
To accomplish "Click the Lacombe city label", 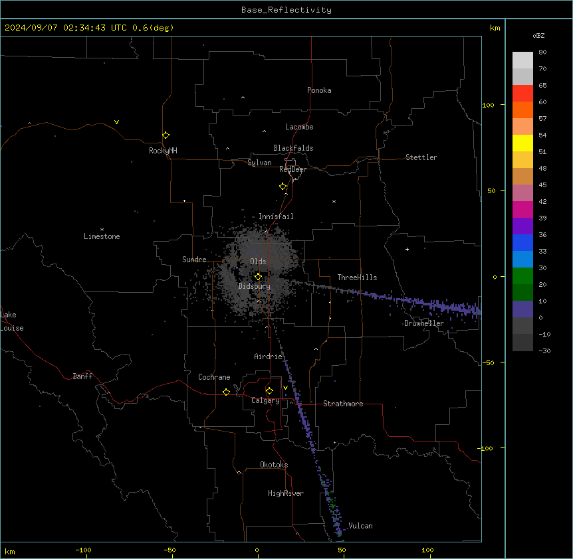I will click(x=299, y=127).
